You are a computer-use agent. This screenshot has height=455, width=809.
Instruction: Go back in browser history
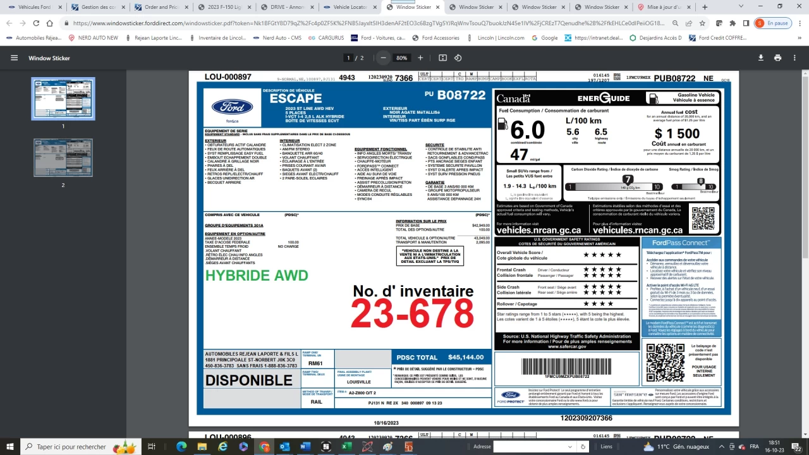point(9,23)
